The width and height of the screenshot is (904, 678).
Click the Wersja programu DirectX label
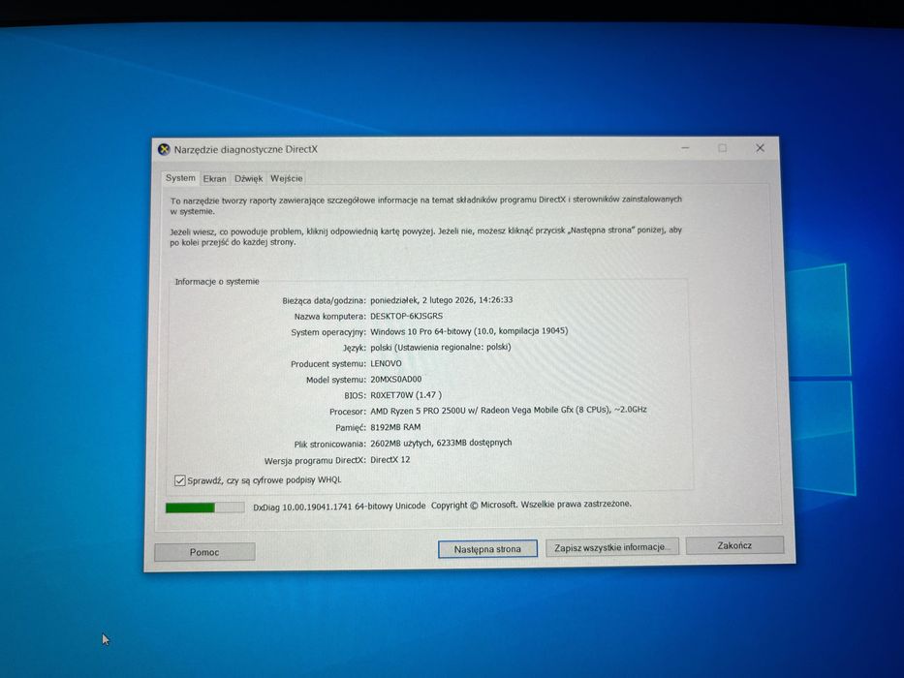tap(315, 461)
